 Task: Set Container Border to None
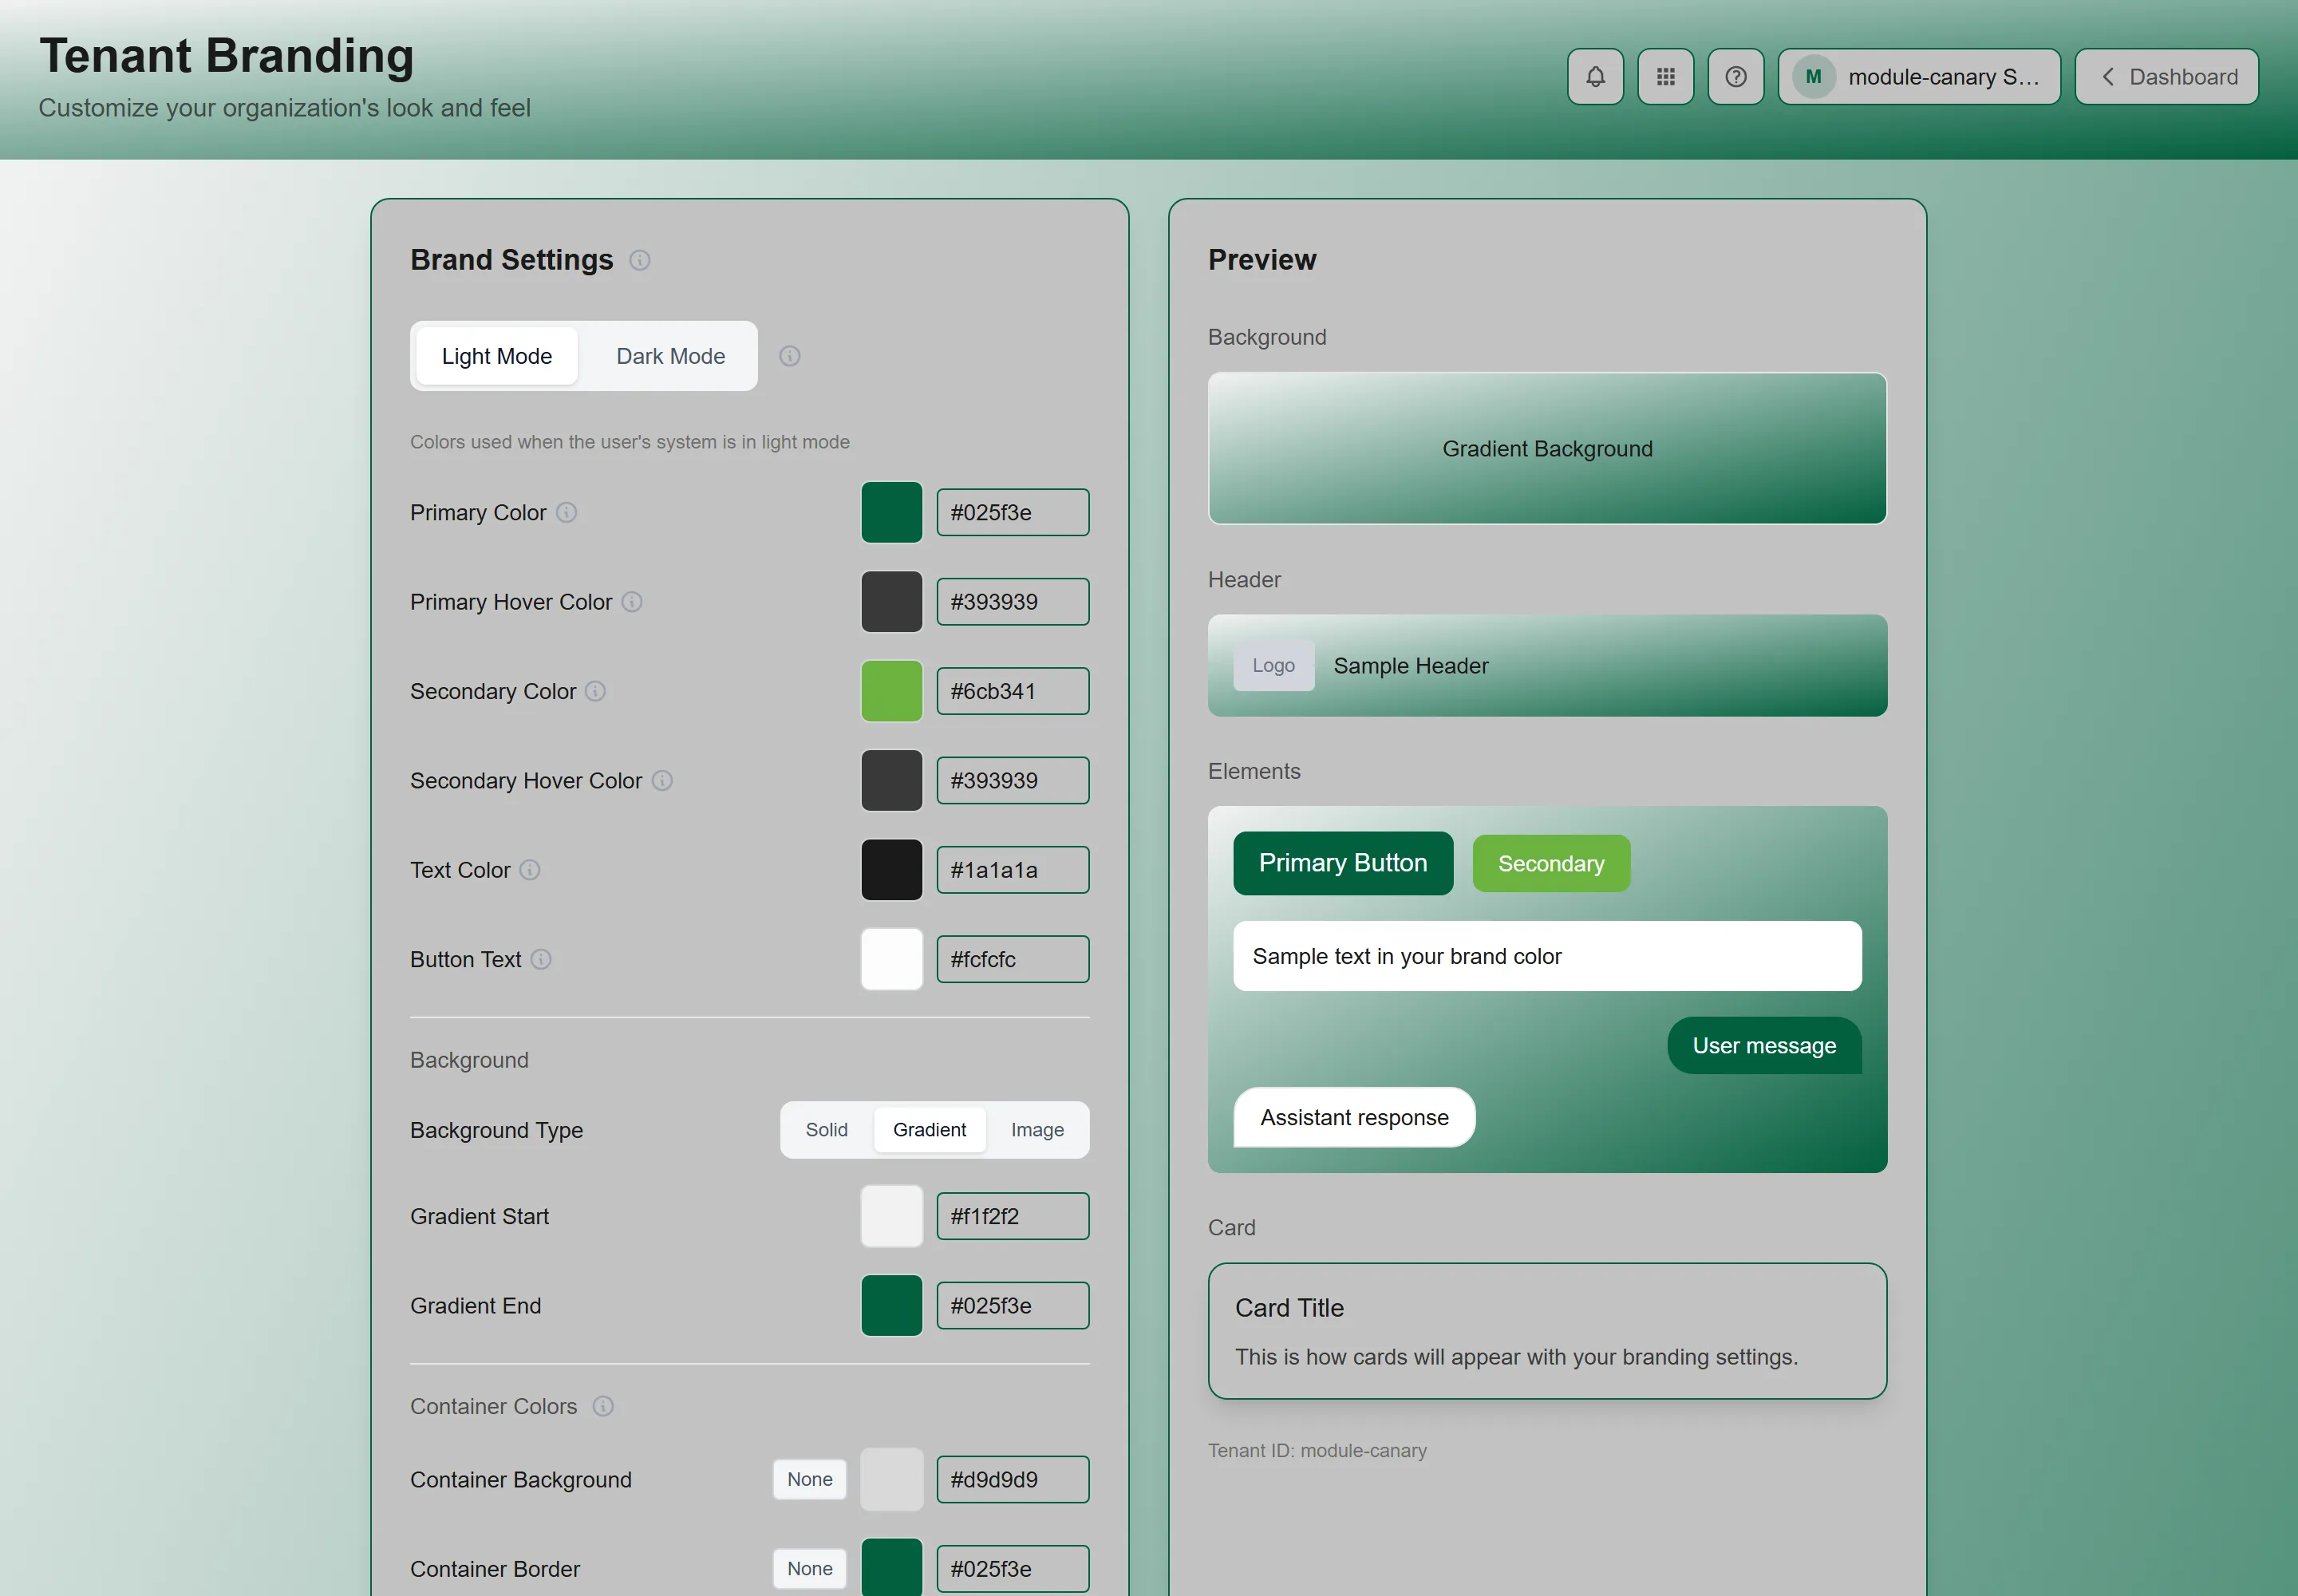click(x=810, y=1569)
